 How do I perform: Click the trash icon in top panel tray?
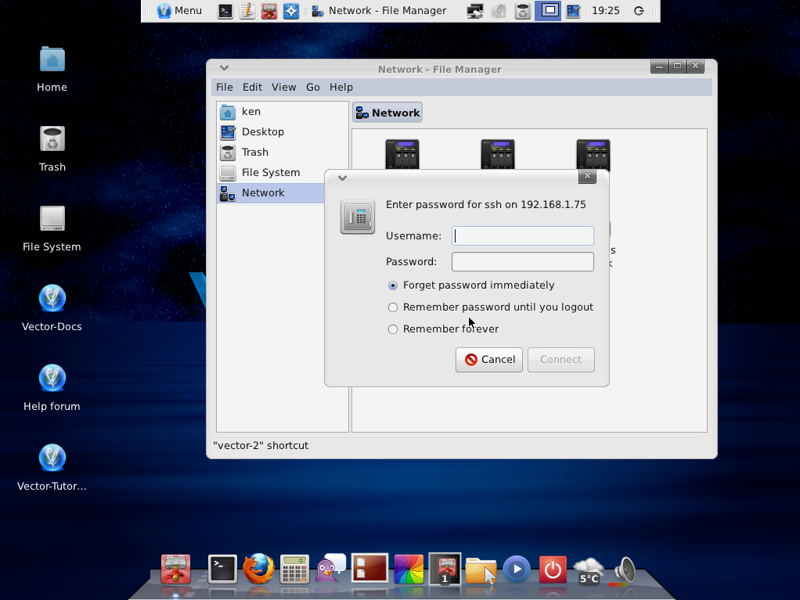click(x=523, y=11)
